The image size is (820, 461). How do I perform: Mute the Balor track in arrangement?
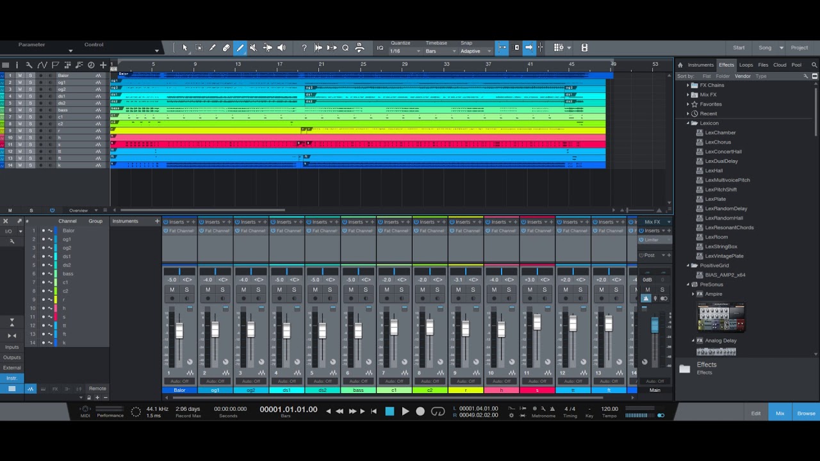[19, 76]
